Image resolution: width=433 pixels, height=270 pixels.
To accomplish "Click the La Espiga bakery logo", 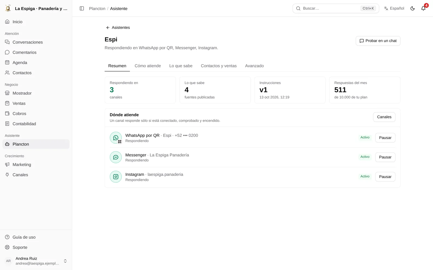I will tap(8, 8).
